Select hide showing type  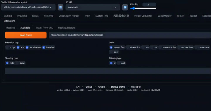(10, 63)
